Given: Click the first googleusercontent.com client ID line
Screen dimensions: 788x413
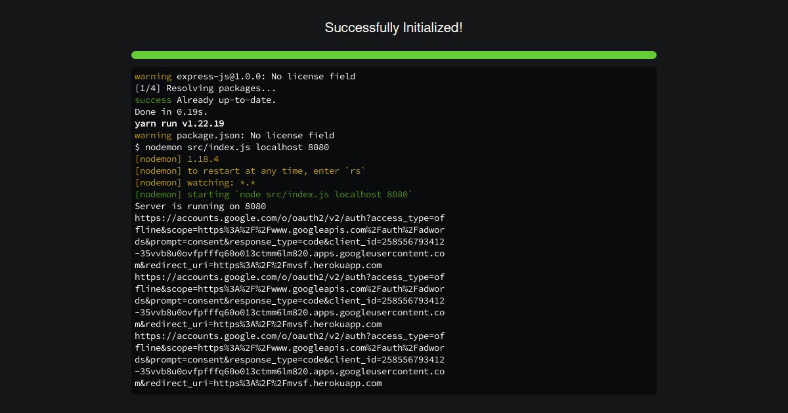Looking at the screenshot, I should (290, 254).
